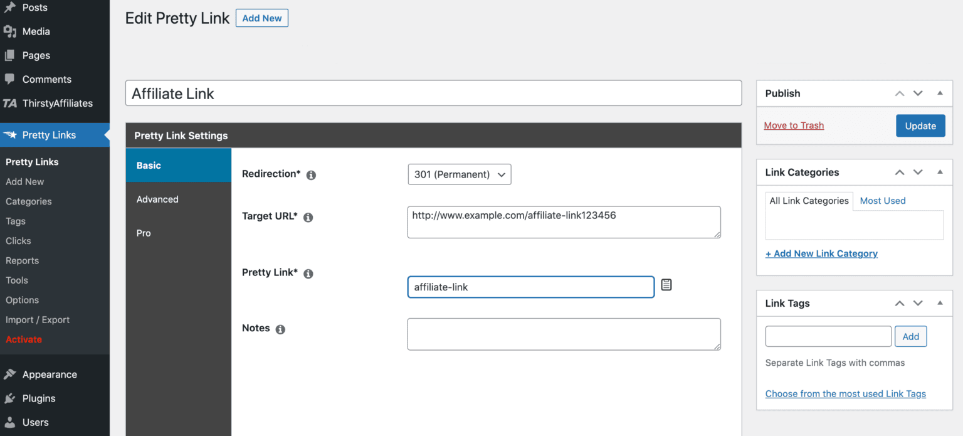Click the Link Tags text field
Viewport: 963px width, 436px height.
828,336
